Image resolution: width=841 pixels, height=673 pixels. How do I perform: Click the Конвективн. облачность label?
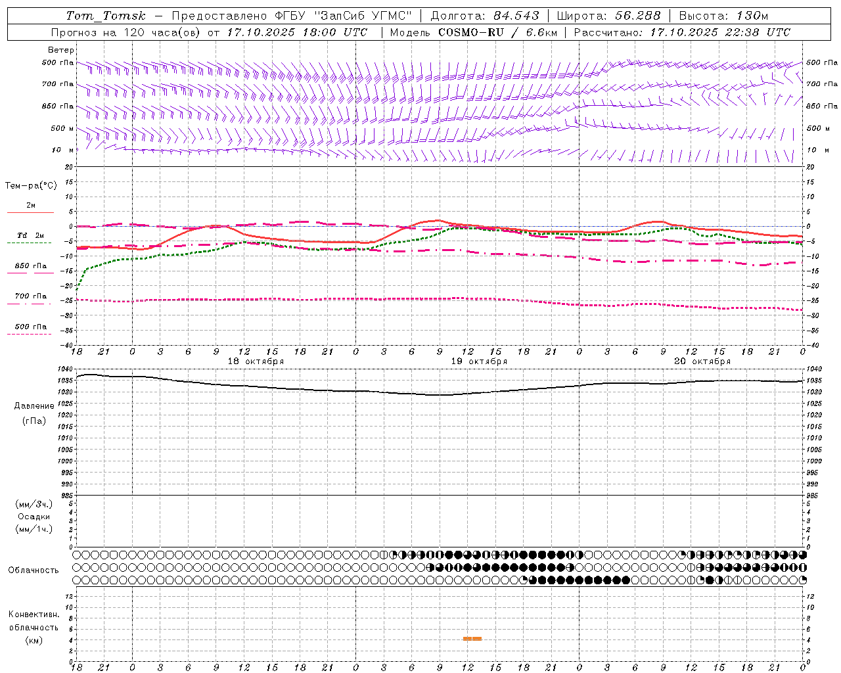(x=34, y=621)
